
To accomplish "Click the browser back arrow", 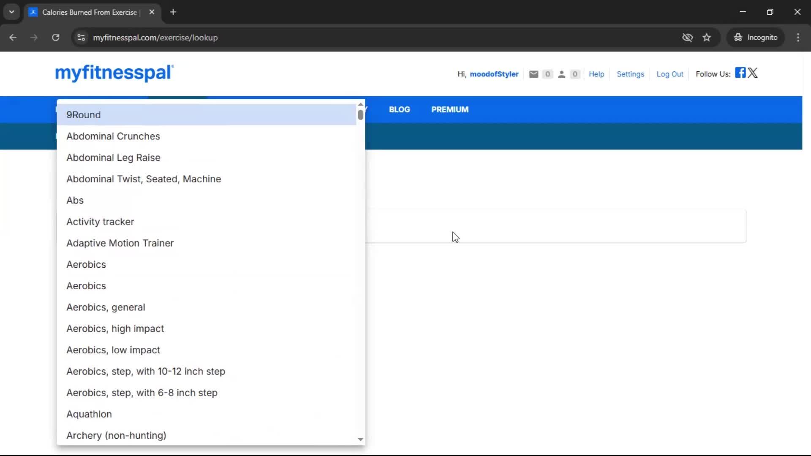I will 13,38.
